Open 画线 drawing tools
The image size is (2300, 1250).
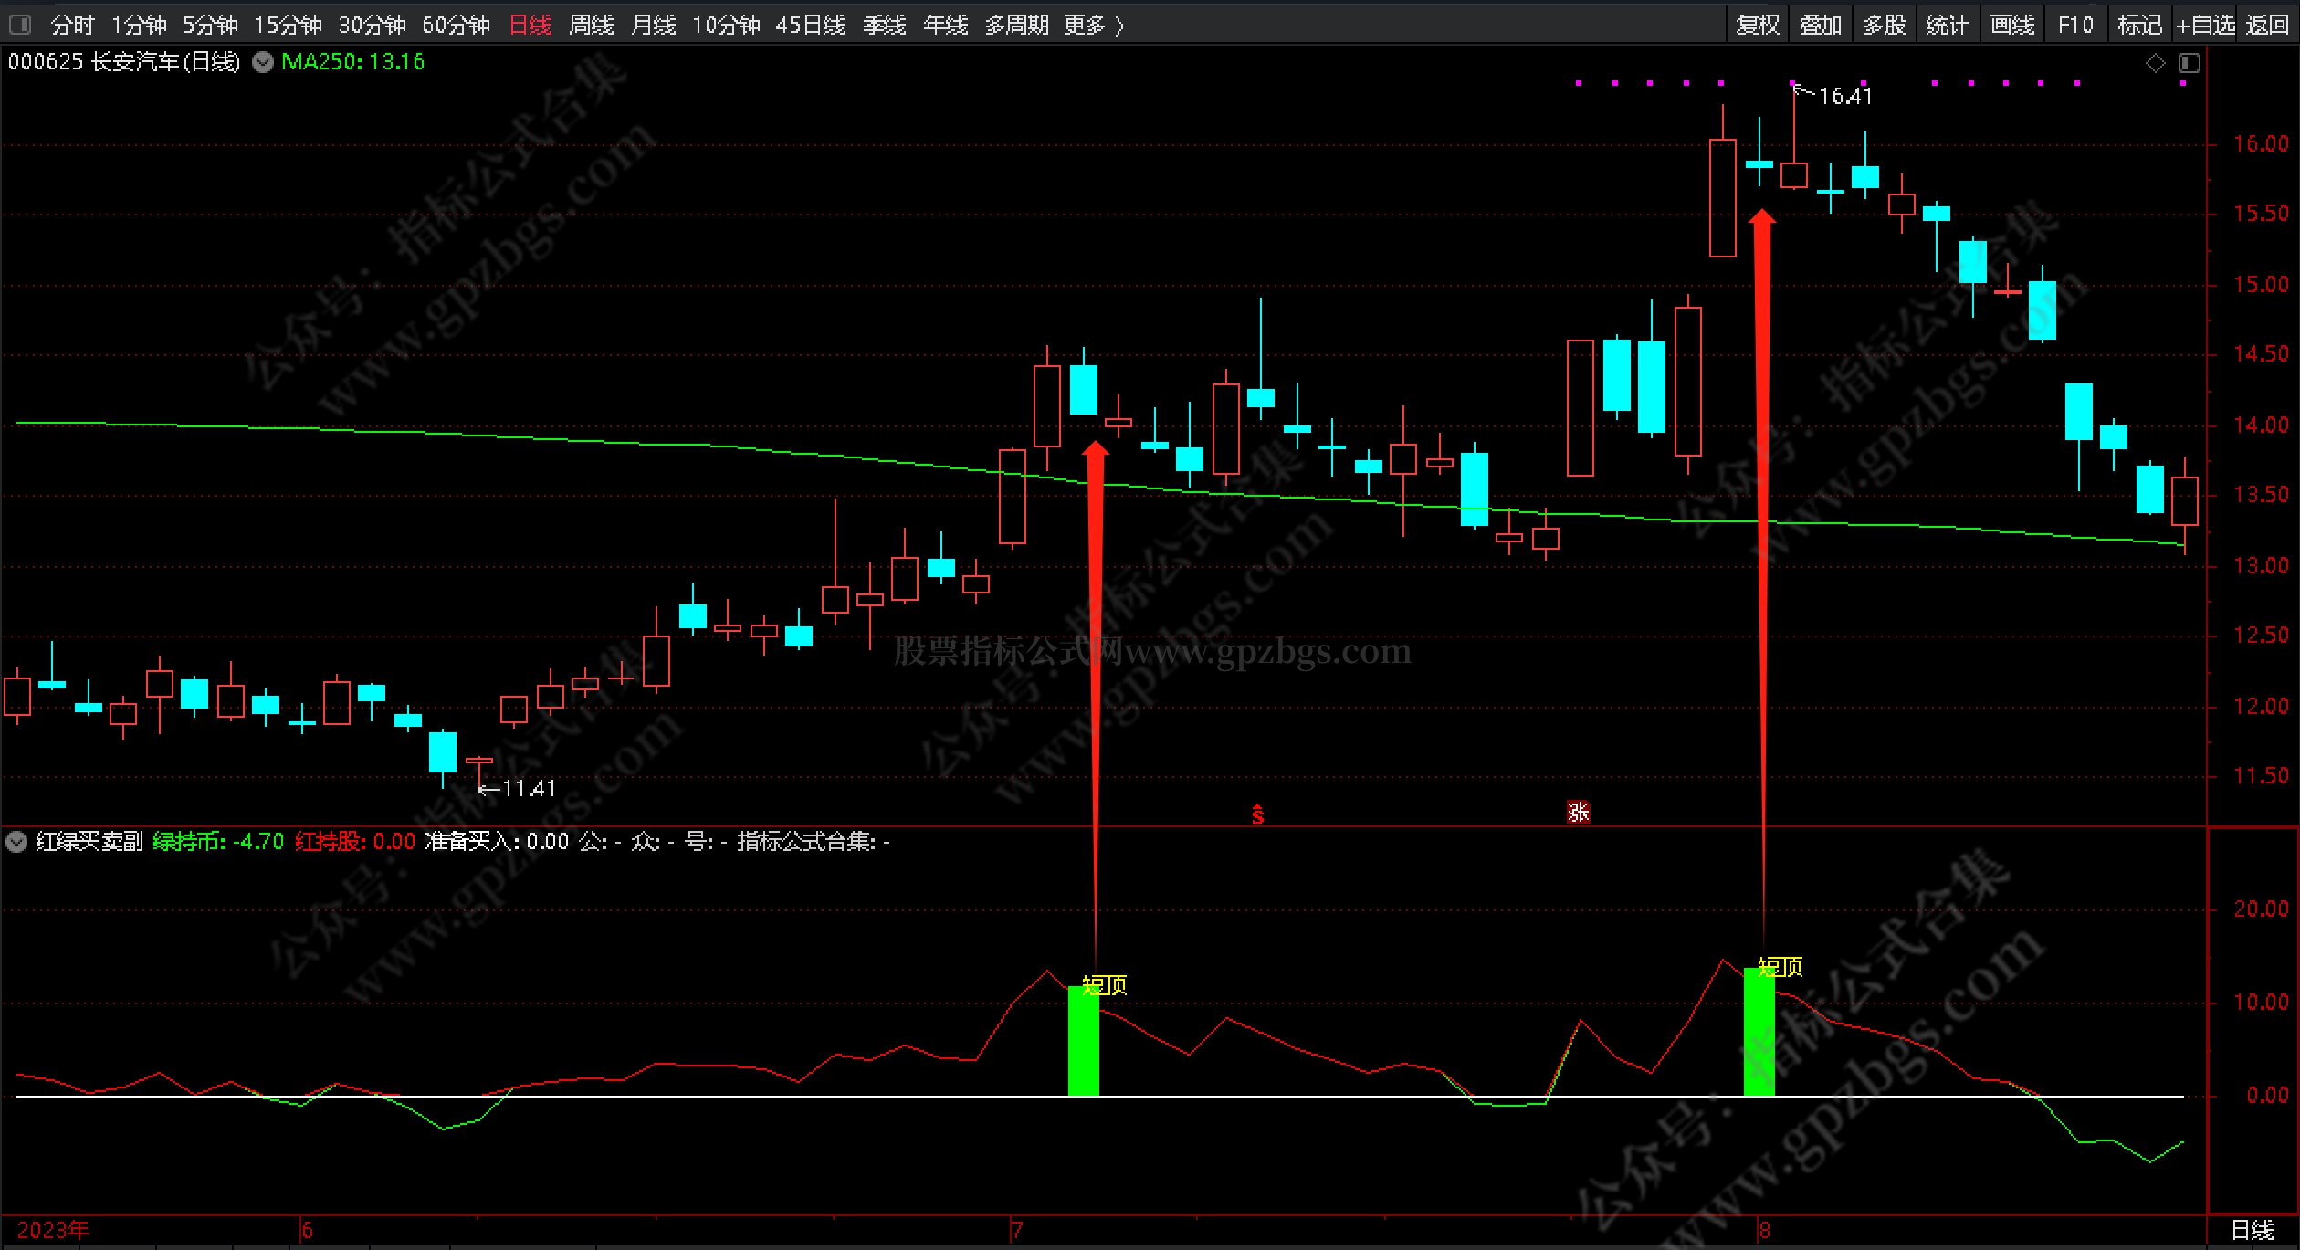pyautogui.click(x=2012, y=25)
